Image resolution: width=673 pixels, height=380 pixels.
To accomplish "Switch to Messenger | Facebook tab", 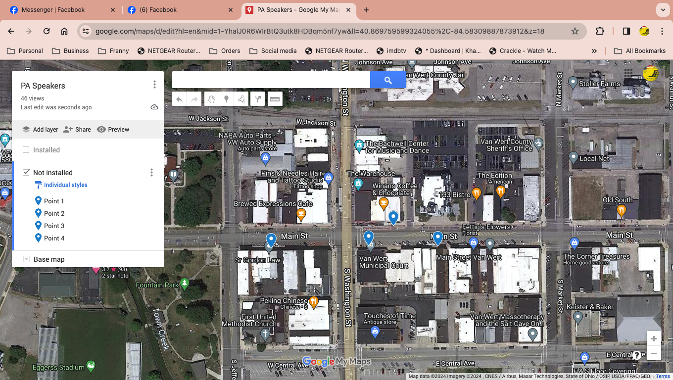I will [63, 10].
